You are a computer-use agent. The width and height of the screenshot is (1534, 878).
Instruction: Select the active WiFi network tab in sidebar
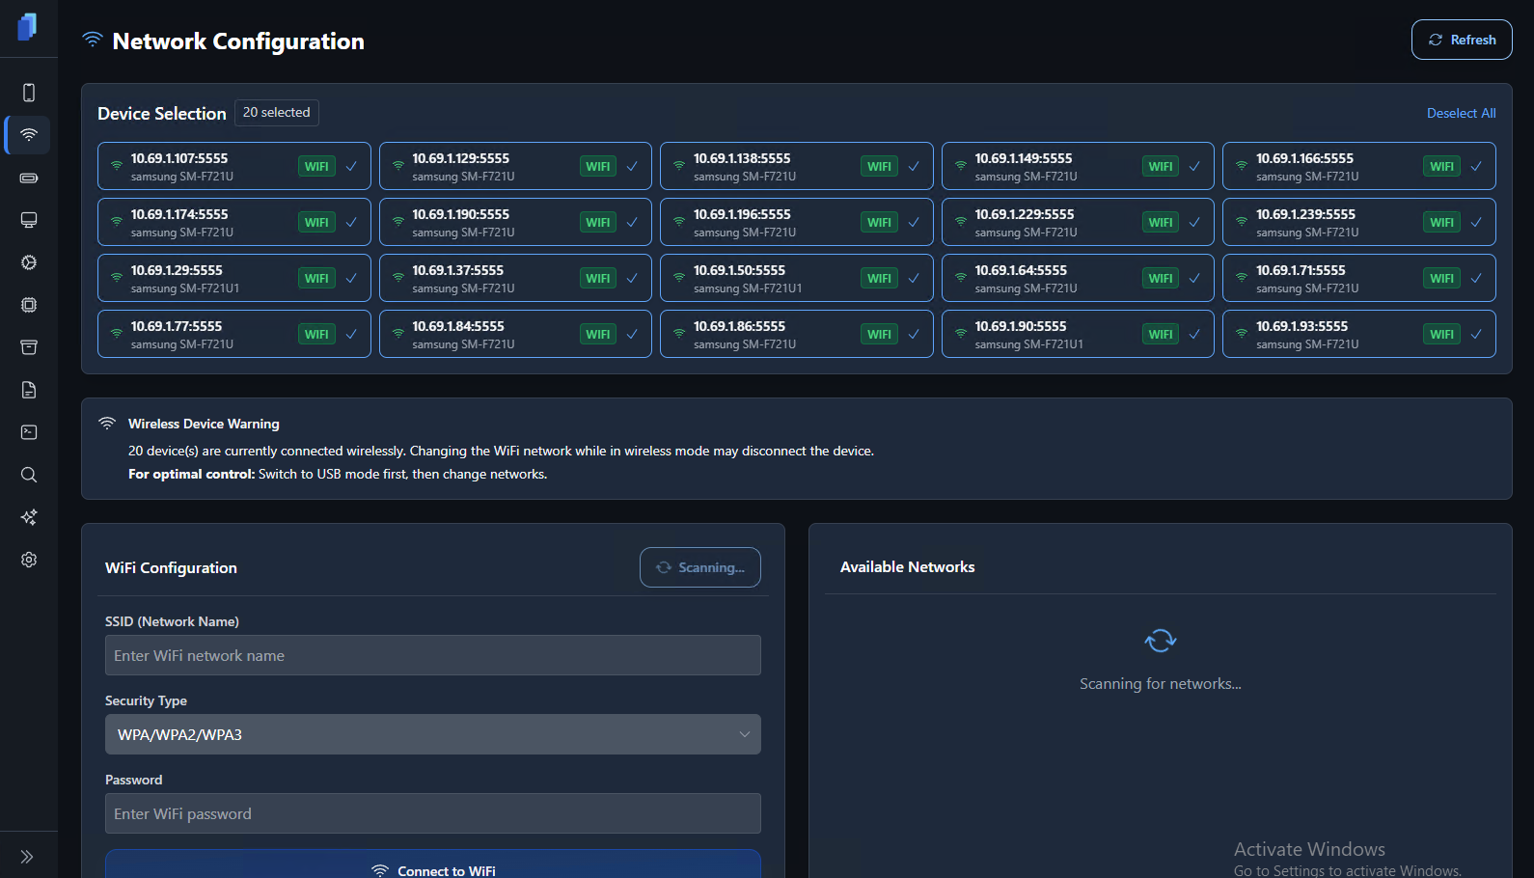[29, 135]
